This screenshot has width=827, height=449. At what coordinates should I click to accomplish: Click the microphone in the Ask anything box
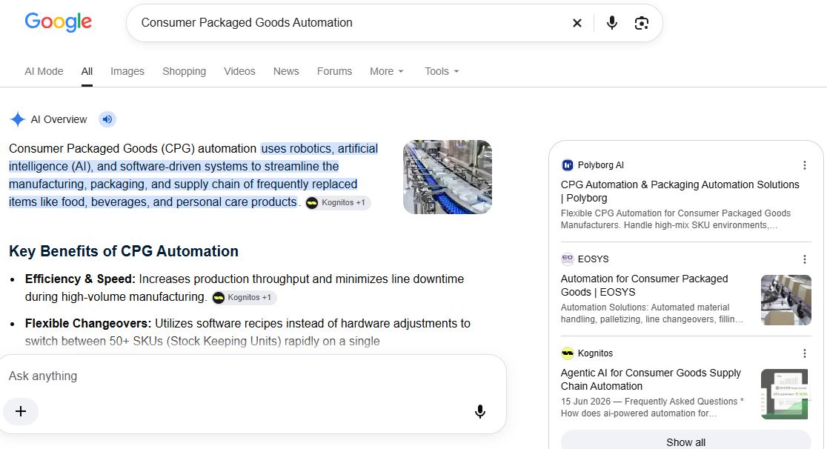(x=480, y=411)
